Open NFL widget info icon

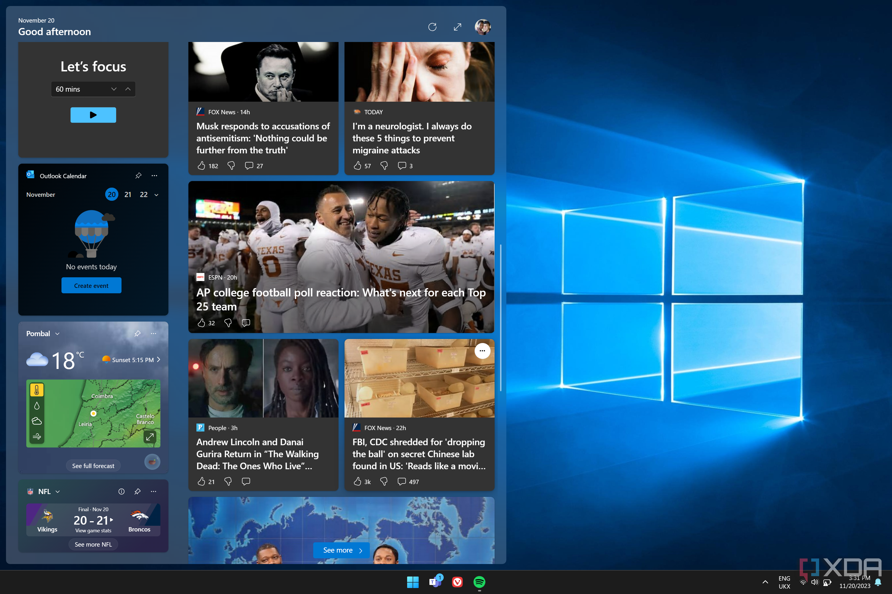[121, 491]
